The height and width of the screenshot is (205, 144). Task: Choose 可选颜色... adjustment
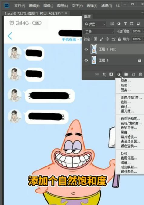129,172
